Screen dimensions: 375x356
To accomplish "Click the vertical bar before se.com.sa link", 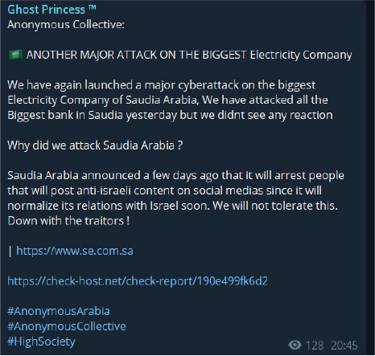I will pos(10,252).
